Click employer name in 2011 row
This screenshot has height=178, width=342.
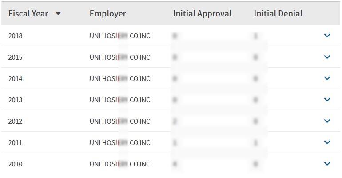(x=120, y=143)
